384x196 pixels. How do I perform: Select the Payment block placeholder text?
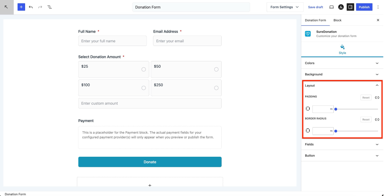click(x=148, y=135)
